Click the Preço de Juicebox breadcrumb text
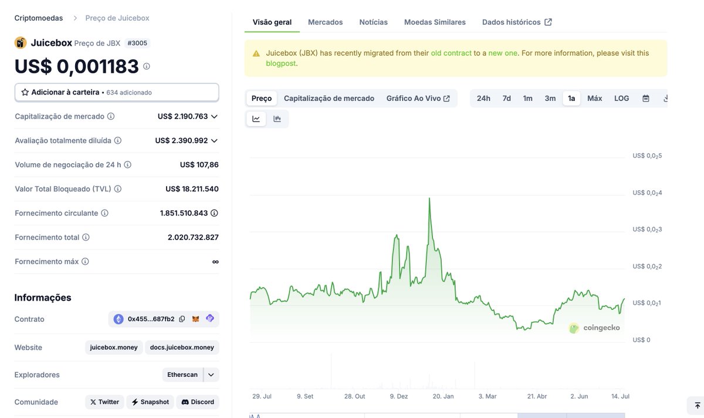This screenshot has width=704, height=418. [x=117, y=18]
